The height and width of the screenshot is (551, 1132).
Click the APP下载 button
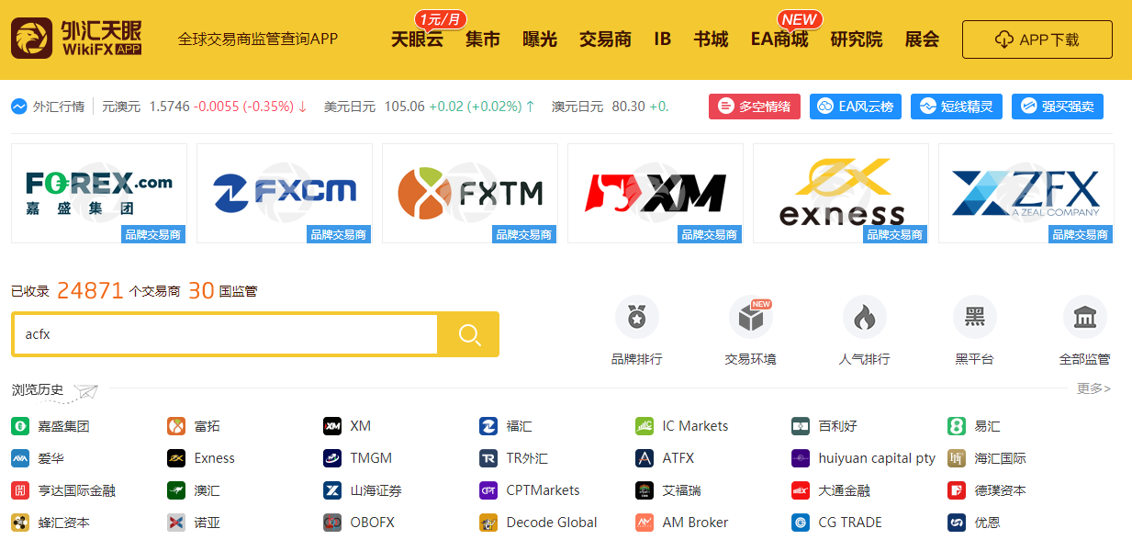pyautogui.click(x=1037, y=39)
